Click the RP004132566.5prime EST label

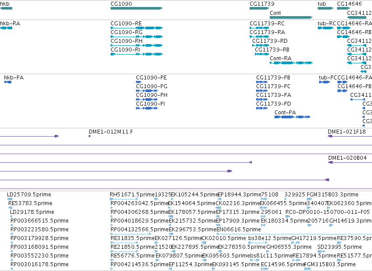pos(139,230)
